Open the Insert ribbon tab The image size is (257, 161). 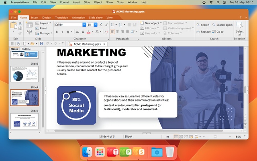[35, 18]
